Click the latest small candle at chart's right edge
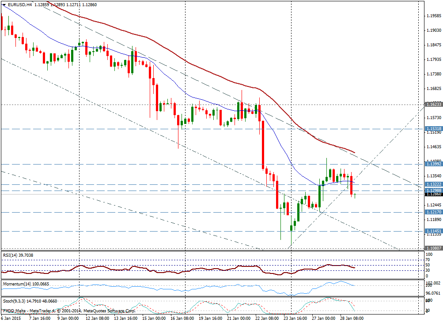The width and height of the screenshot is (443, 322). (355, 195)
